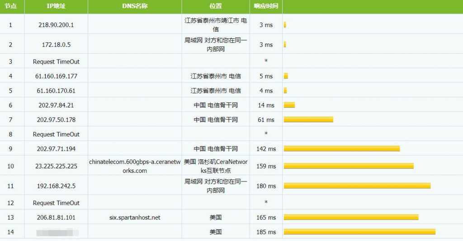Select IP 206.81.81.101 in row 13

(x=56, y=218)
